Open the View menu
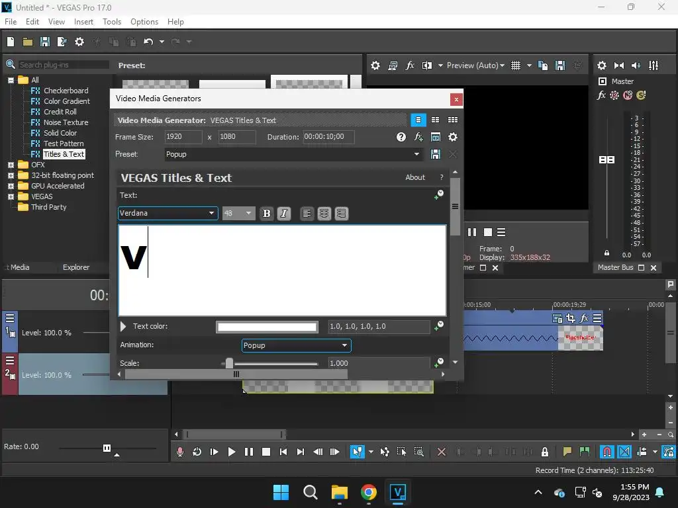 56,22
